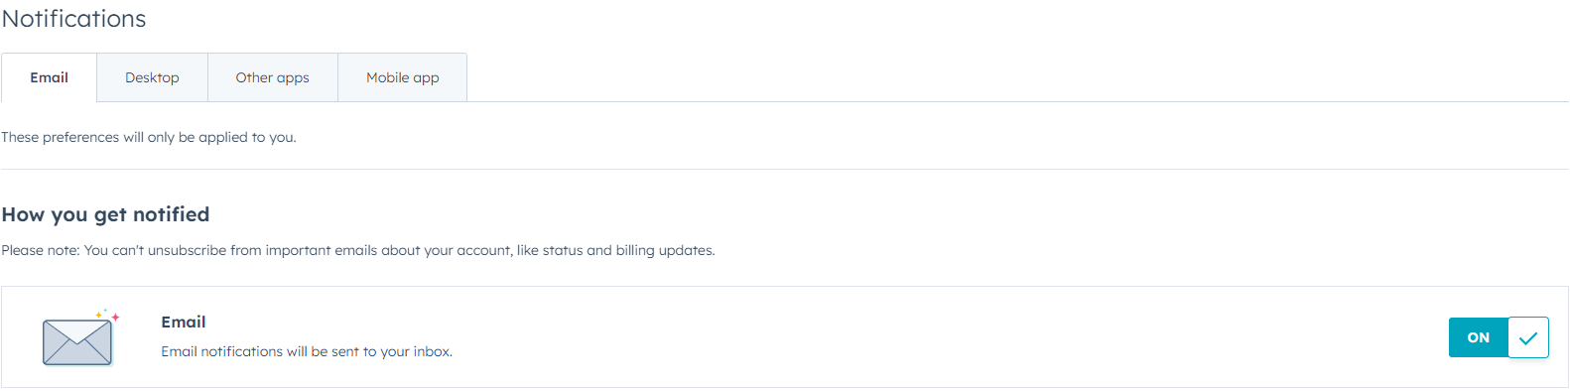The height and width of the screenshot is (391, 1570).
Task: Open the Other apps tab
Action: pyautogui.click(x=272, y=77)
